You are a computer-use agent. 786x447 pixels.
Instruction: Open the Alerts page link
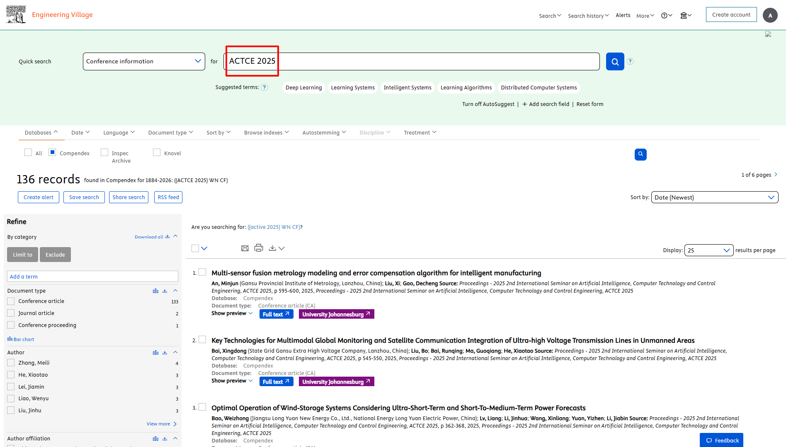623,15
